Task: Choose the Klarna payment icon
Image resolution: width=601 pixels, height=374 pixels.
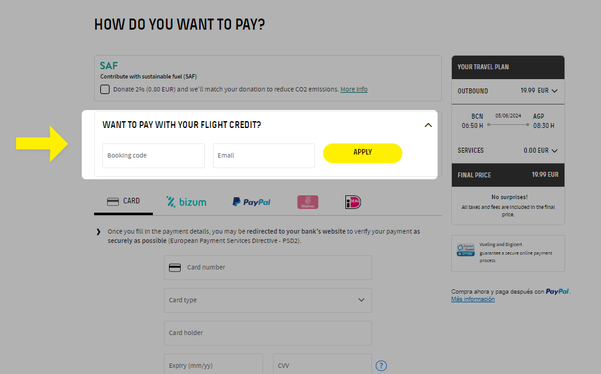Action: pos(307,202)
